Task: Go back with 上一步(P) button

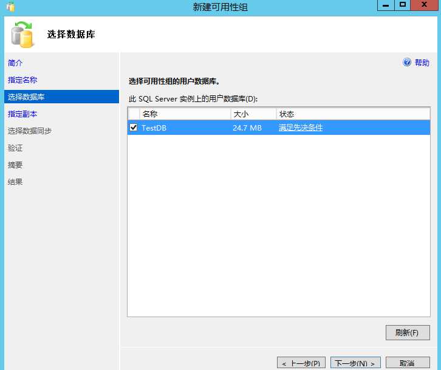Action: (301, 363)
